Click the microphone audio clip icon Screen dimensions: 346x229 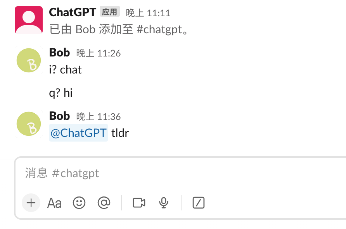(x=164, y=203)
